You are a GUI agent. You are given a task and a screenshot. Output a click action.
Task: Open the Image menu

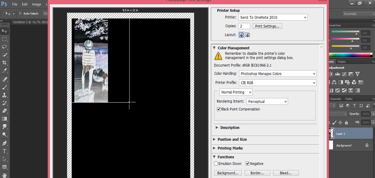click(x=36, y=4)
